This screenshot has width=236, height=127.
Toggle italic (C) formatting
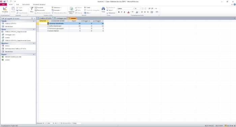click(122, 12)
